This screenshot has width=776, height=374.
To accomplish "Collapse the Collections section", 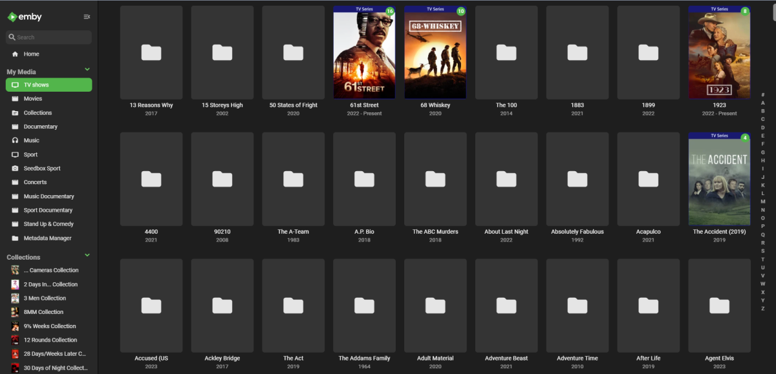I will tap(87, 255).
